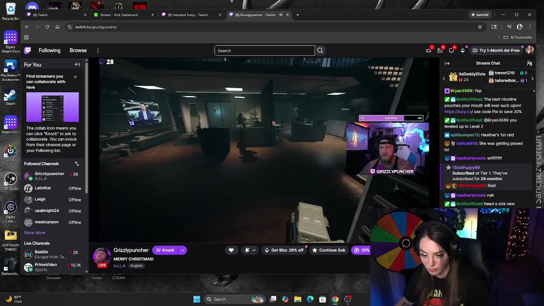Open a new browser tab
The width and height of the screenshot is (544, 306).
coord(297,15)
